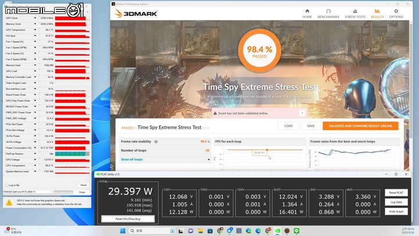Screen dimensions: 419x236
Task: Open Microsoft Store from the taskbar
Action: click(210, 231)
